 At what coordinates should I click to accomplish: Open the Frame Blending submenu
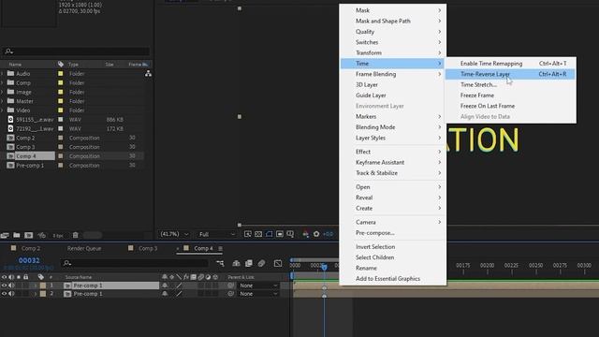pyautogui.click(x=393, y=74)
